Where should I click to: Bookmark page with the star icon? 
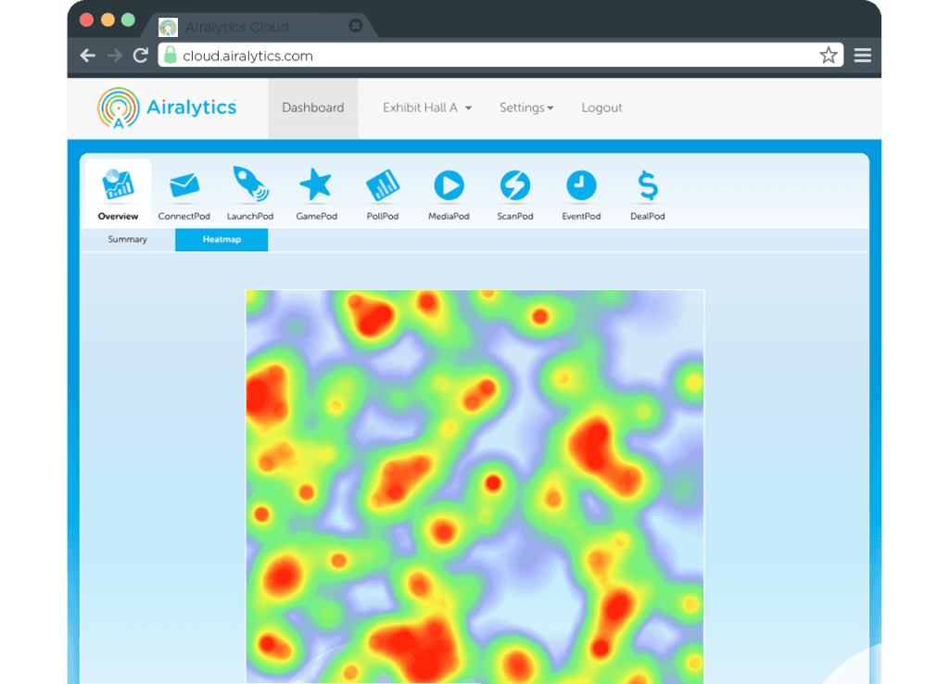tap(829, 55)
